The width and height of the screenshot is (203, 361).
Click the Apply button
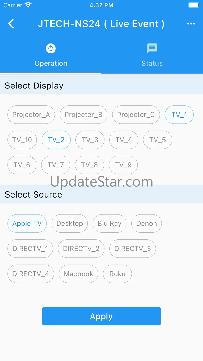pos(102,316)
